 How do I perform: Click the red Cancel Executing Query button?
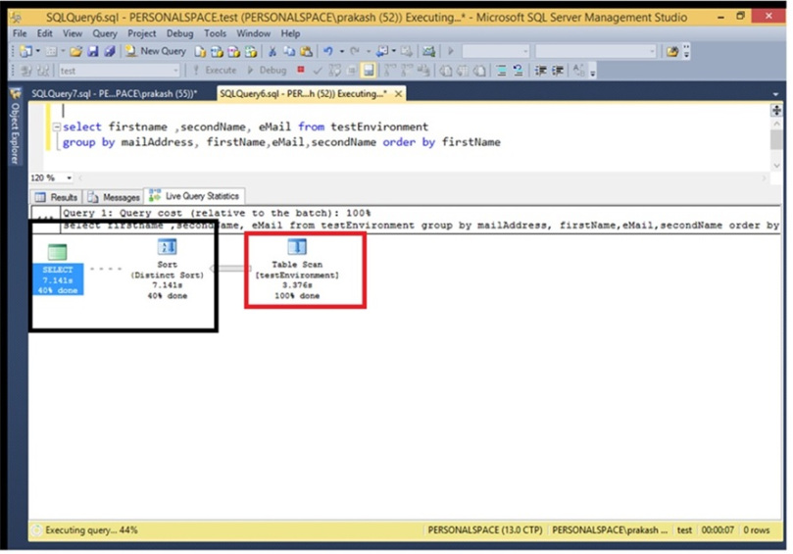[x=301, y=70]
